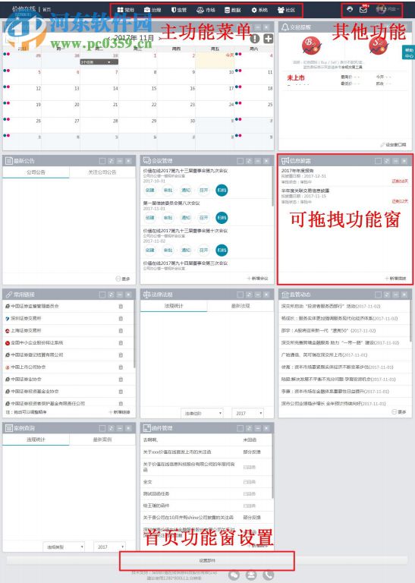The image size is (415, 583).
Task: Click 归档 stage for the 第九次会议 meeting
Action: (x=222, y=190)
